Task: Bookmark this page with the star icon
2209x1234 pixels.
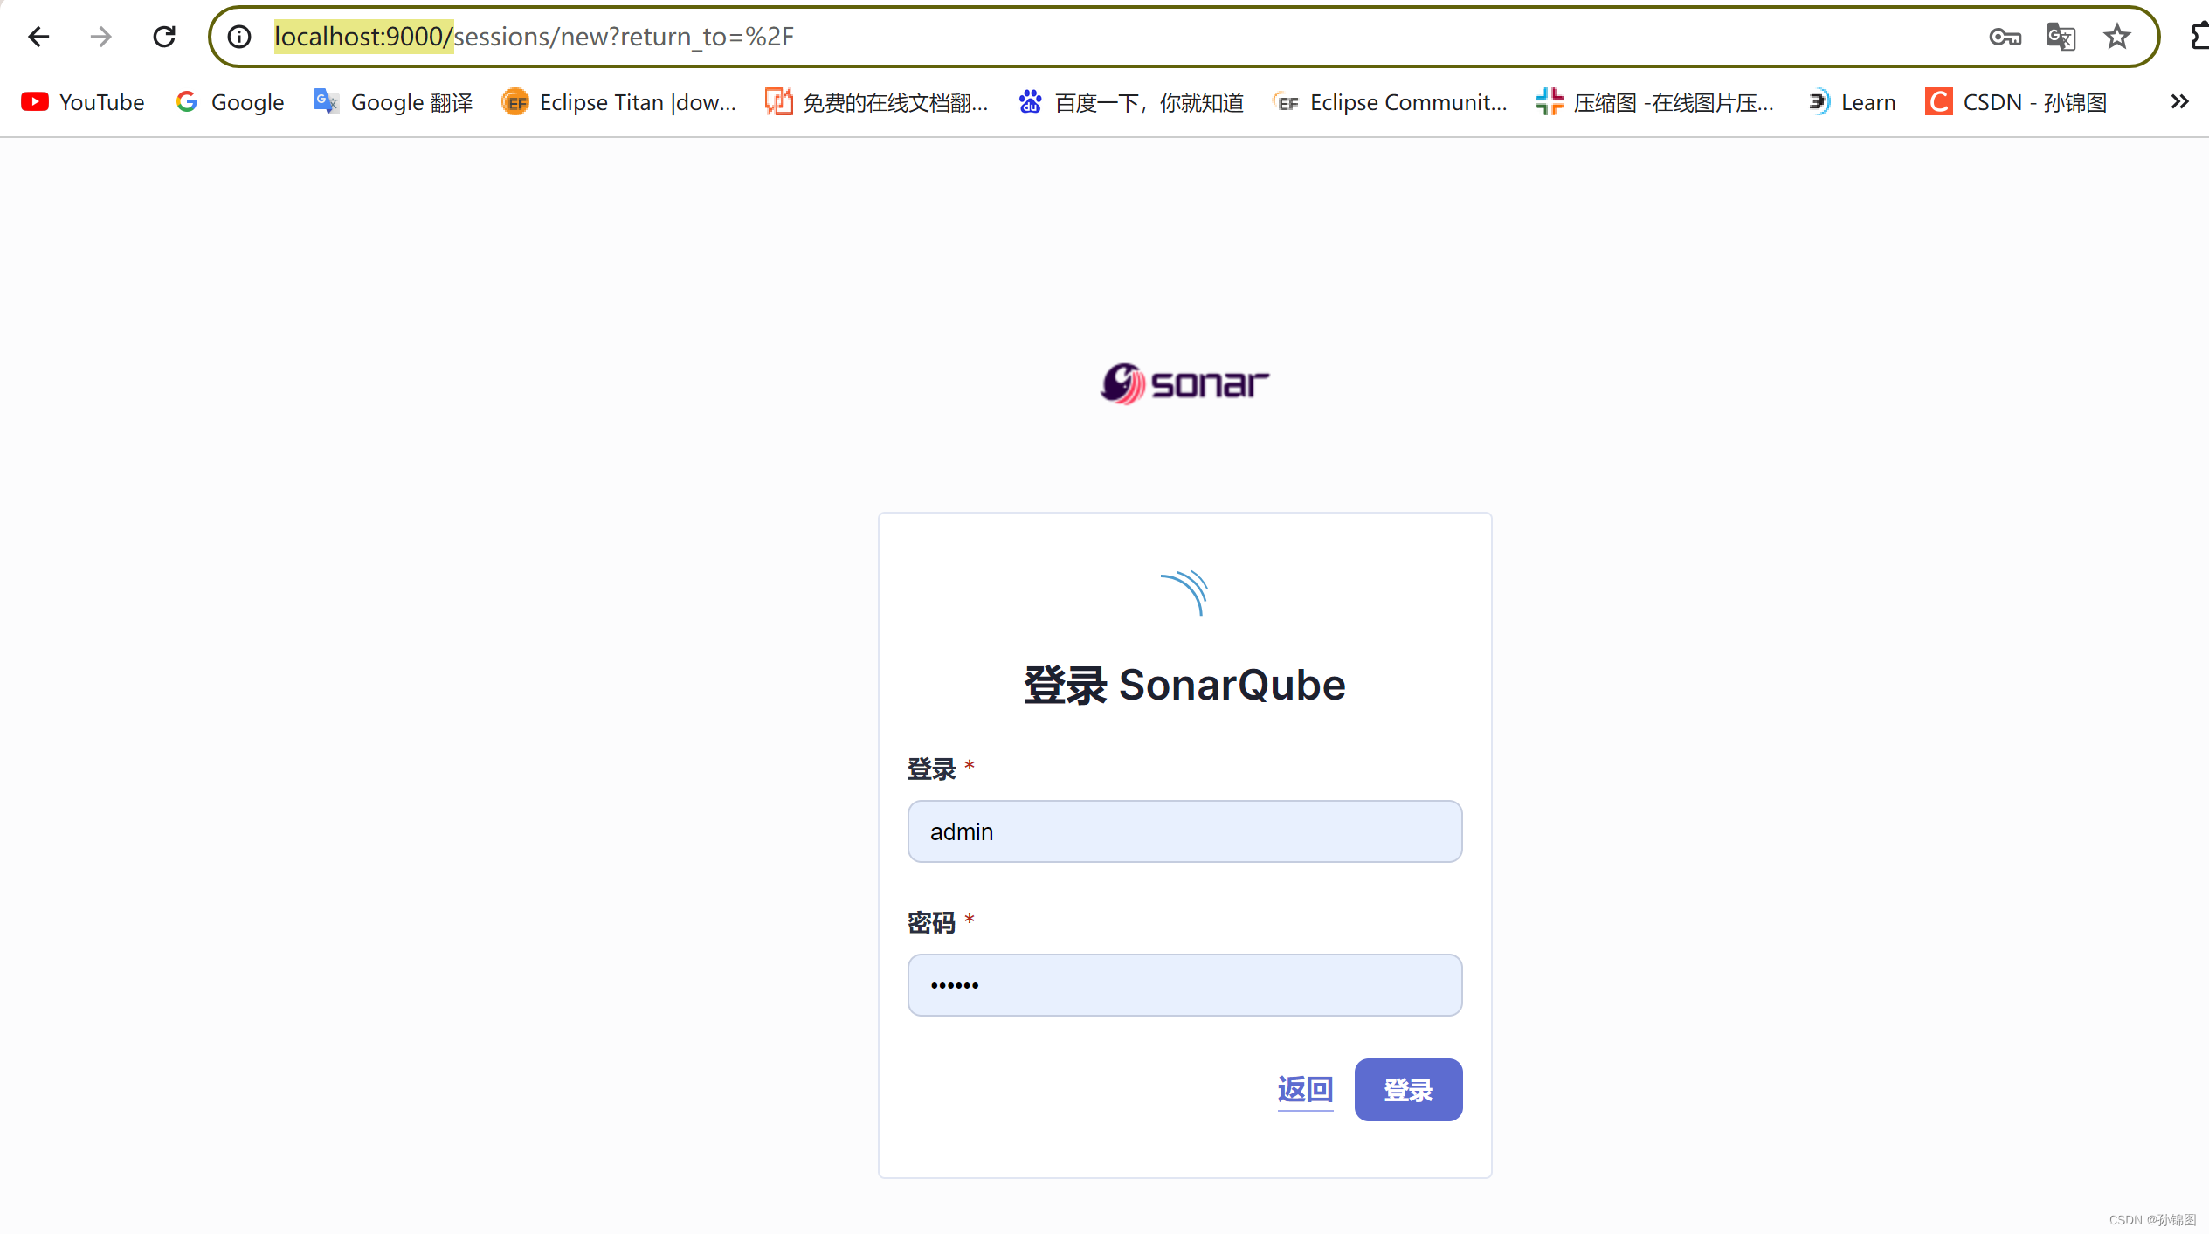Action: click(2116, 37)
